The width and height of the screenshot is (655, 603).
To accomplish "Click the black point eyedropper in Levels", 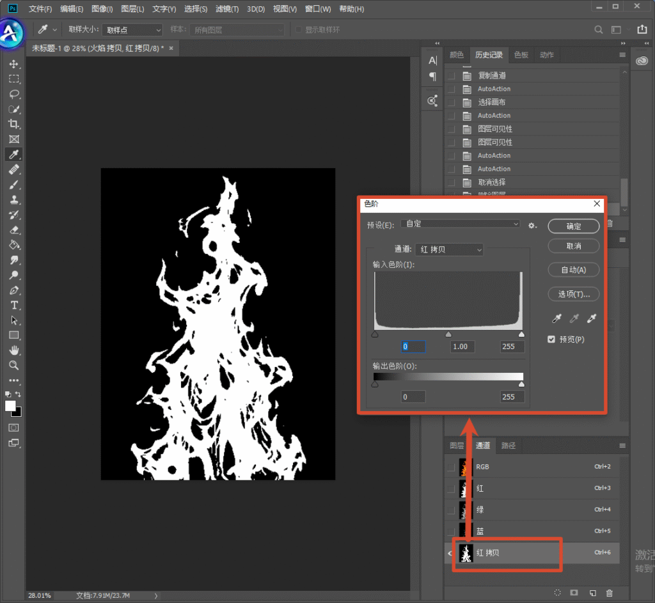I will point(557,318).
